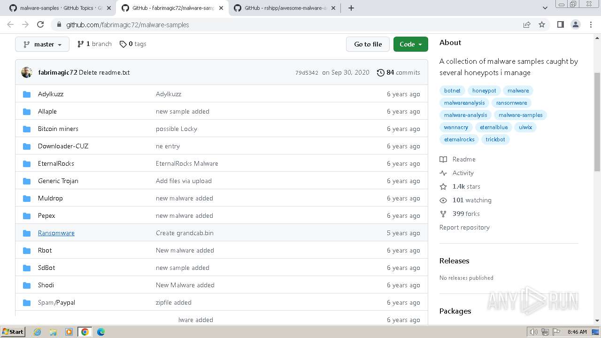Open the Adylkuzz folder

pos(51,94)
